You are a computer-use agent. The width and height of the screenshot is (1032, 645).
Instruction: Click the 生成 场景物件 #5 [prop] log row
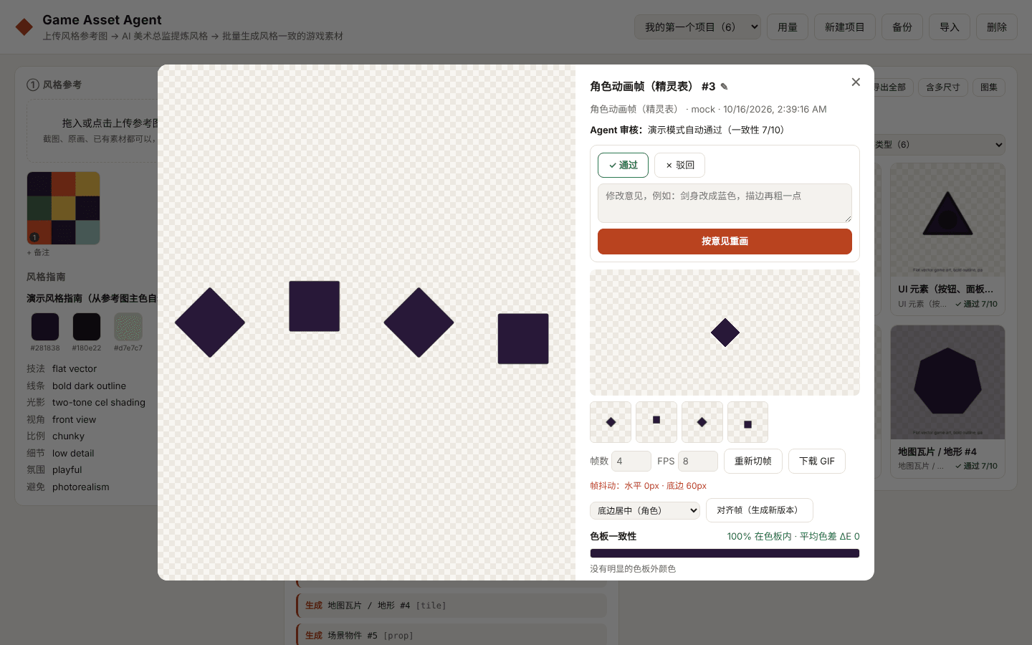coord(451,635)
